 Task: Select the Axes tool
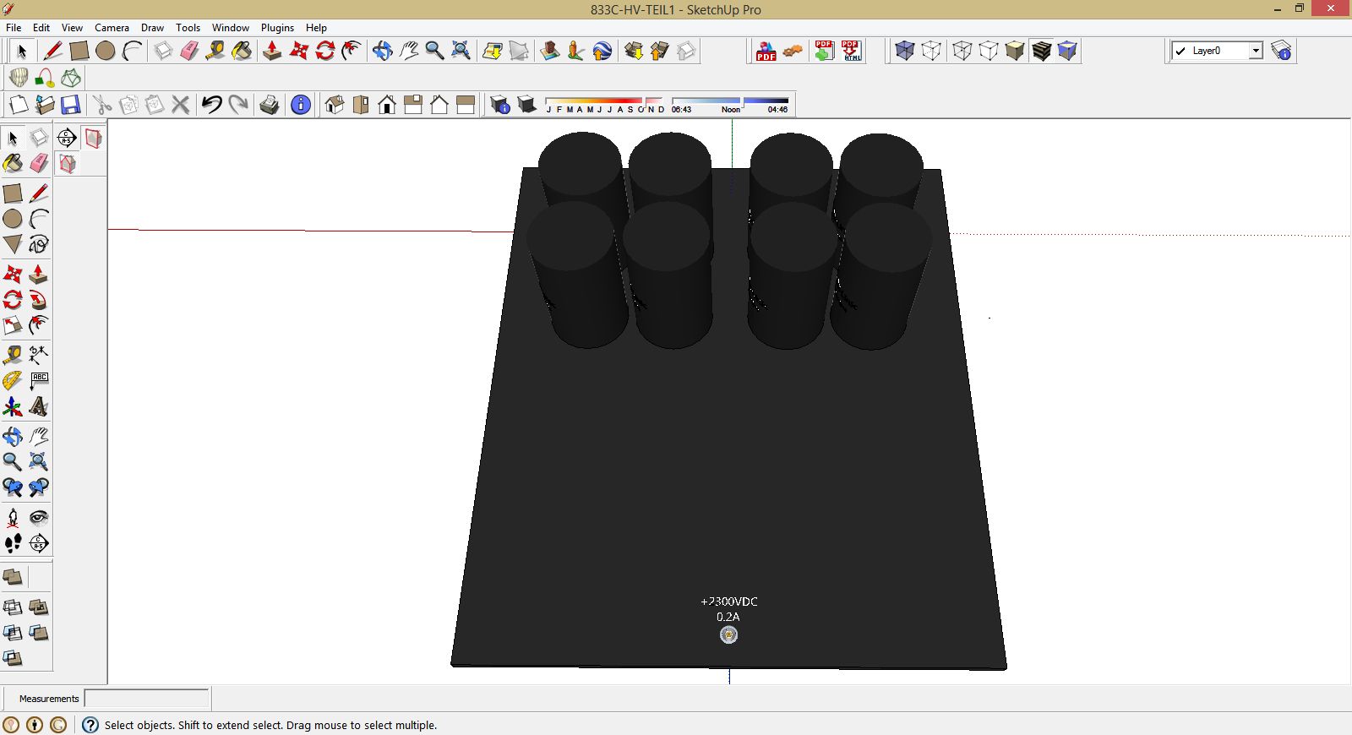pyautogui.click(x=13, y=407)
